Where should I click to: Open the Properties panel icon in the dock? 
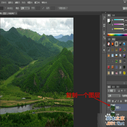pyautogui.click(x=104, y=25)
